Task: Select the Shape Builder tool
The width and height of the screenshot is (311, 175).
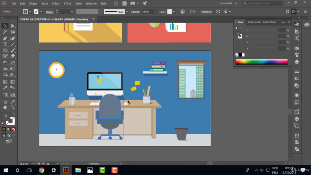Action: click(5, 75)
